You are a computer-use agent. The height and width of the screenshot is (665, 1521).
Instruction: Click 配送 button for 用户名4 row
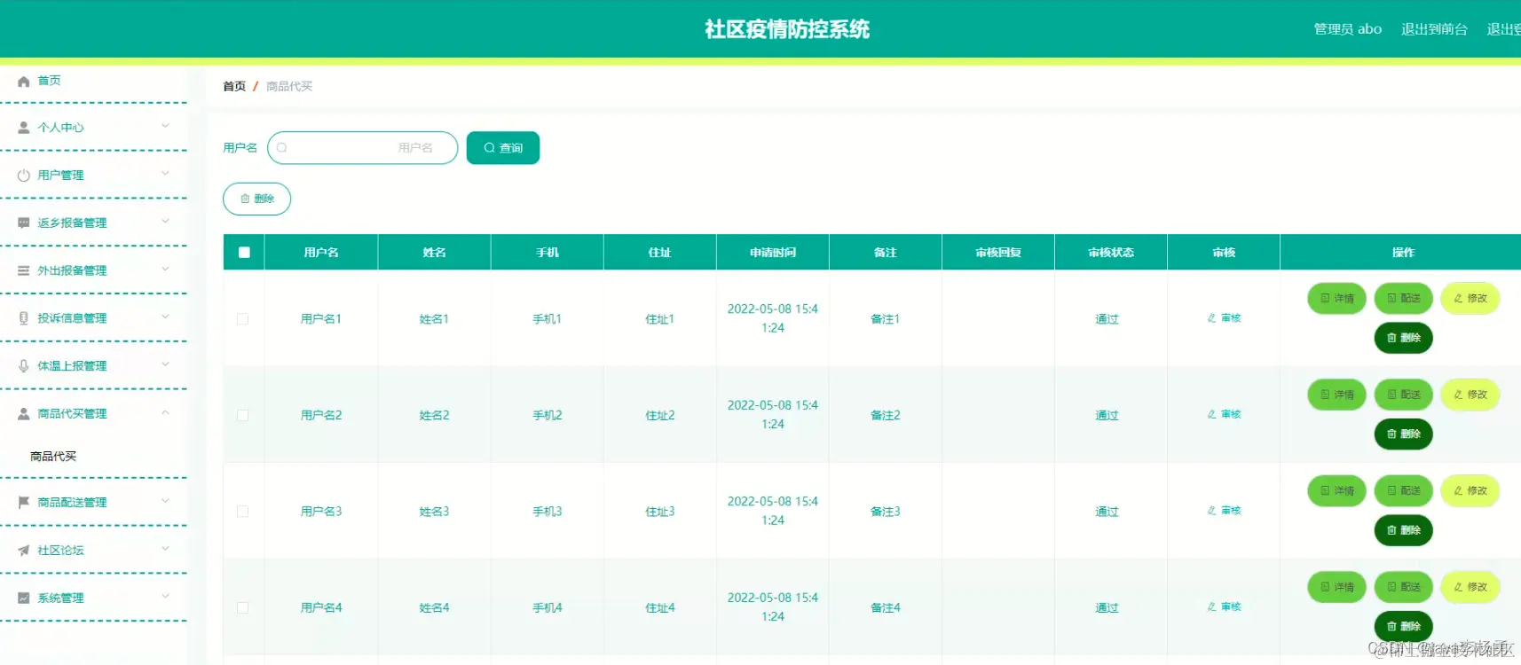tap(1403, 587)
